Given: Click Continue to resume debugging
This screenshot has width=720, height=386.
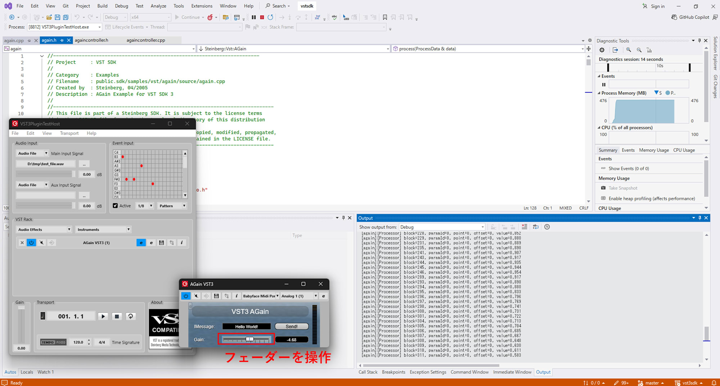Looking at the screenshot, I should 189,17.
